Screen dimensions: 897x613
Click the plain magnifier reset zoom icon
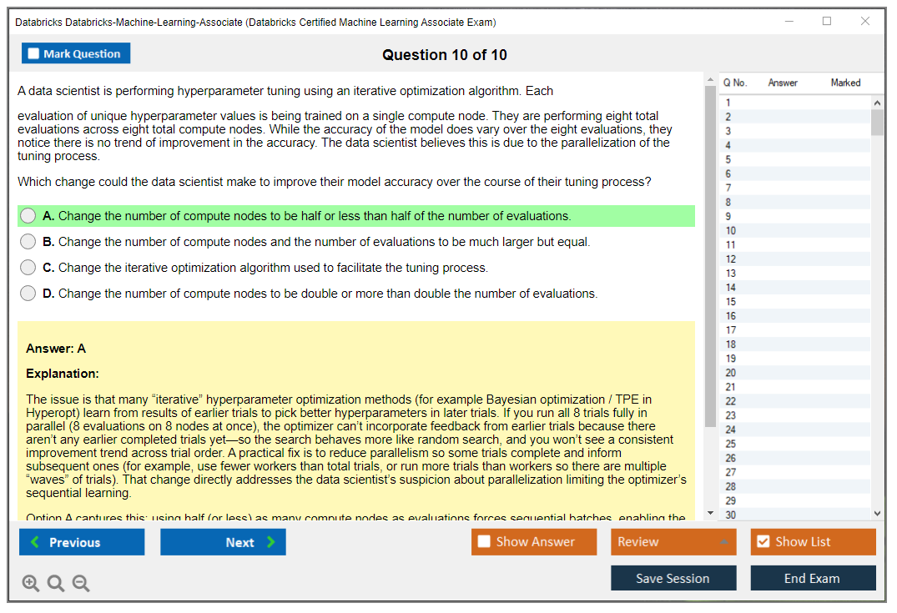[55, 583]
